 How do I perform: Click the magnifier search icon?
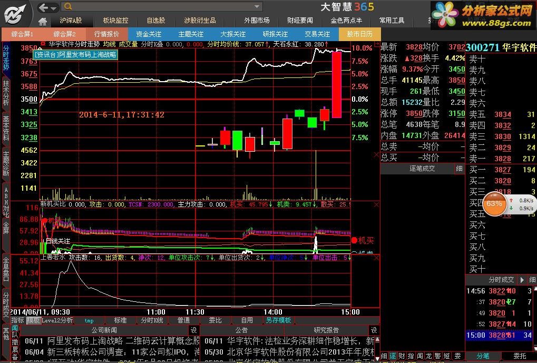pos(68,6)
